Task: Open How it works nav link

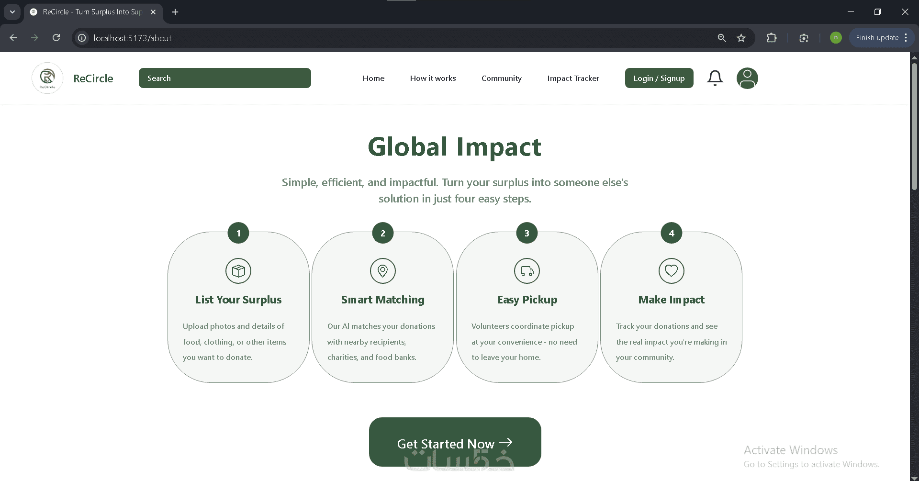Action: (x=433, y=78)
